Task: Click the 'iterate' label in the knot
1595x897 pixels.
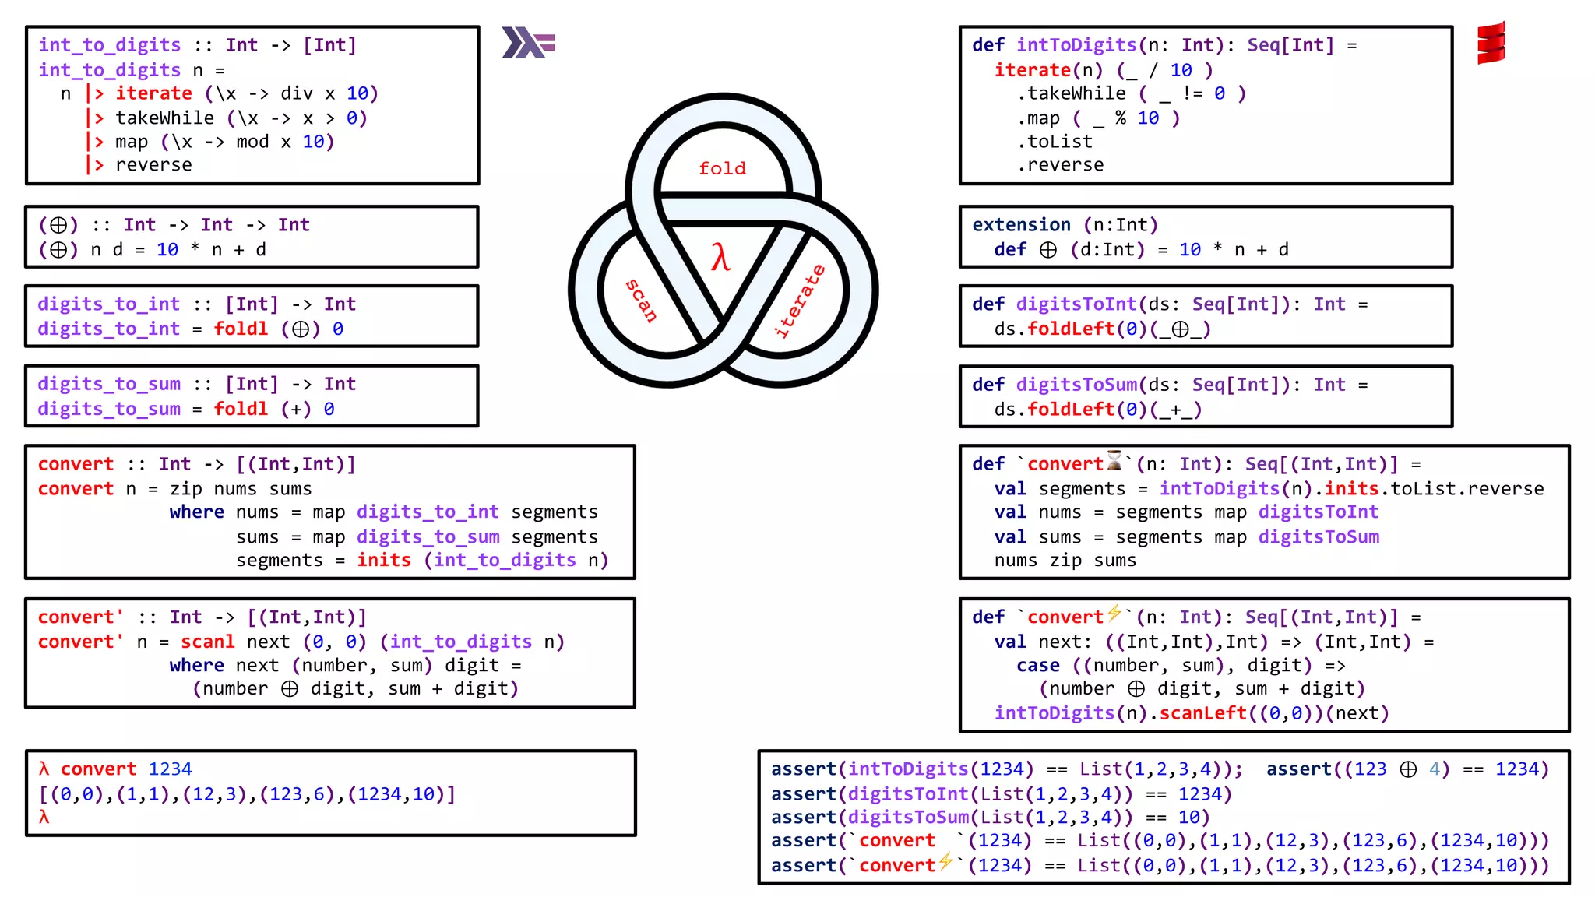Action: (x=799, y=301)
